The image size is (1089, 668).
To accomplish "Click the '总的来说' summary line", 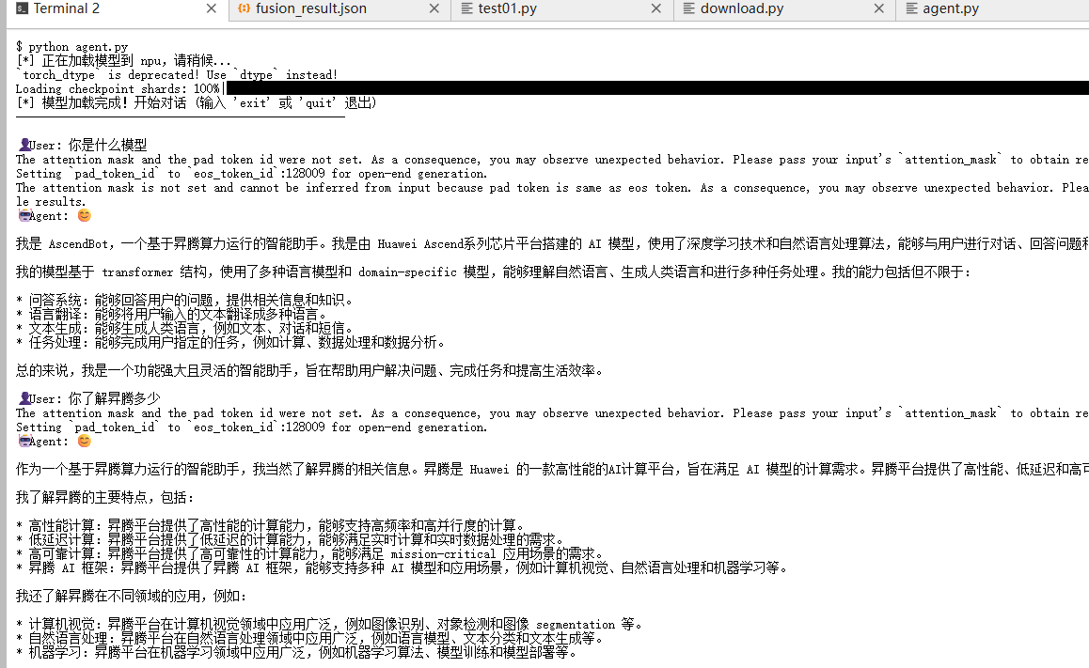I will tap(310, 371).
